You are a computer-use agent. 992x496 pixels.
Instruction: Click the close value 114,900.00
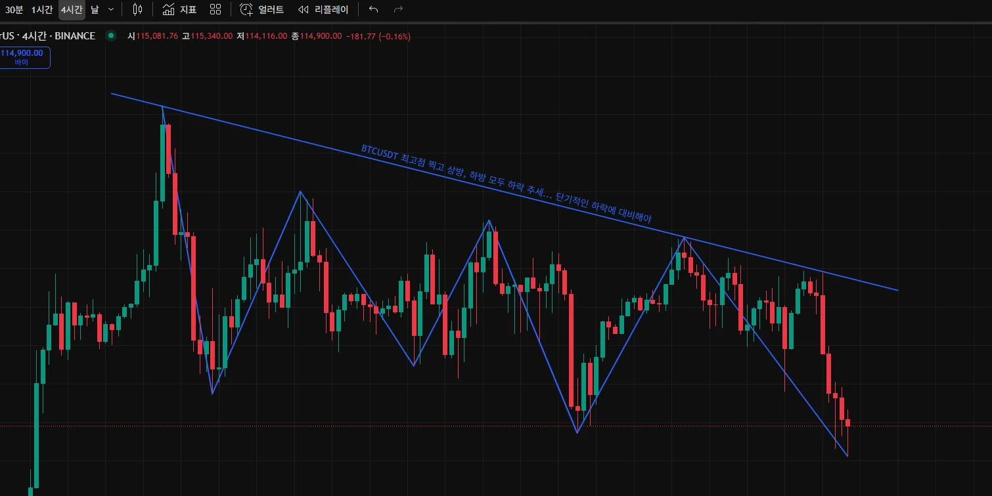pyautogui.click(x=321, y=36)
